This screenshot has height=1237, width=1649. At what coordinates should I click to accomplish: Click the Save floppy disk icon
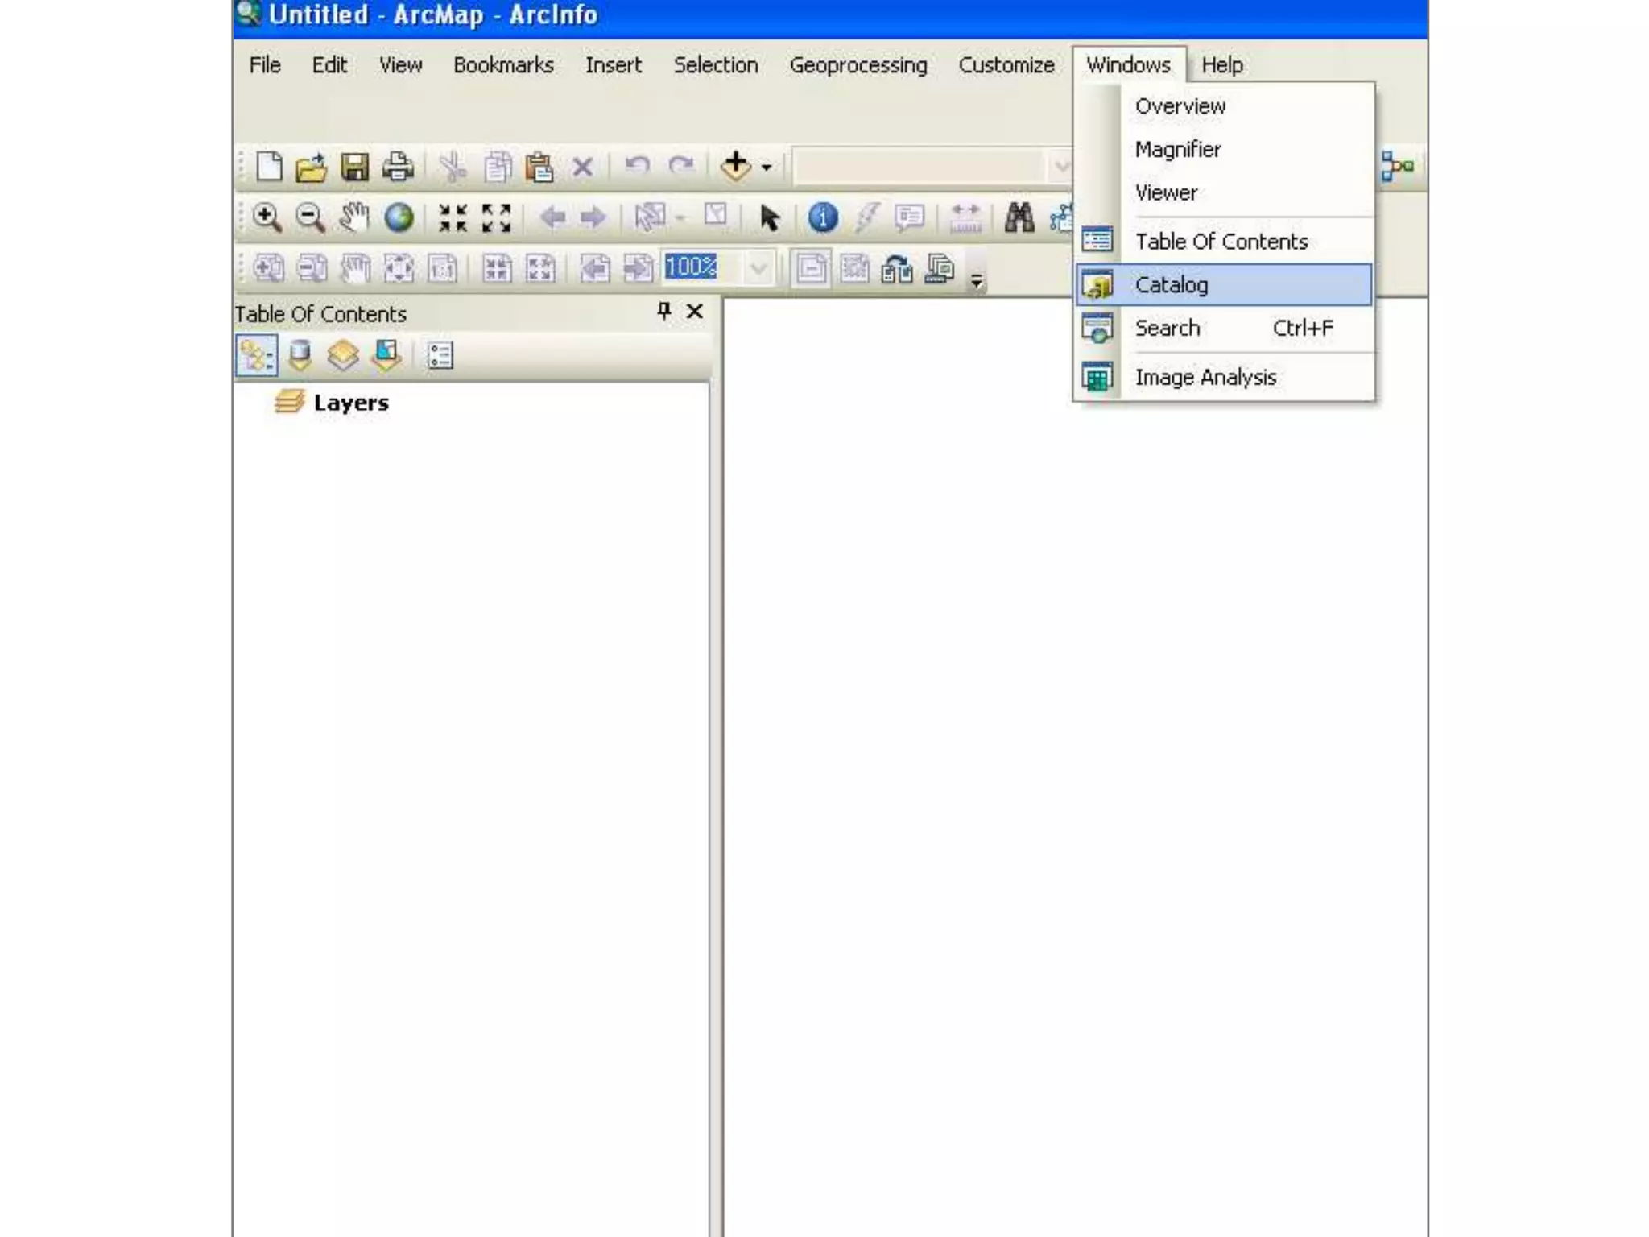coord(354,167)
